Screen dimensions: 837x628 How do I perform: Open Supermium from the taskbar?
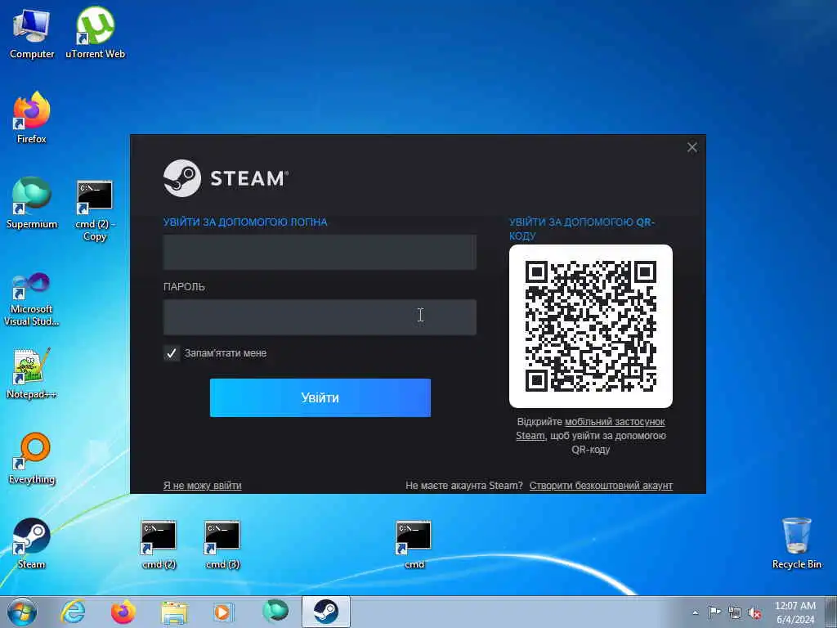click(x=275, y=612)
